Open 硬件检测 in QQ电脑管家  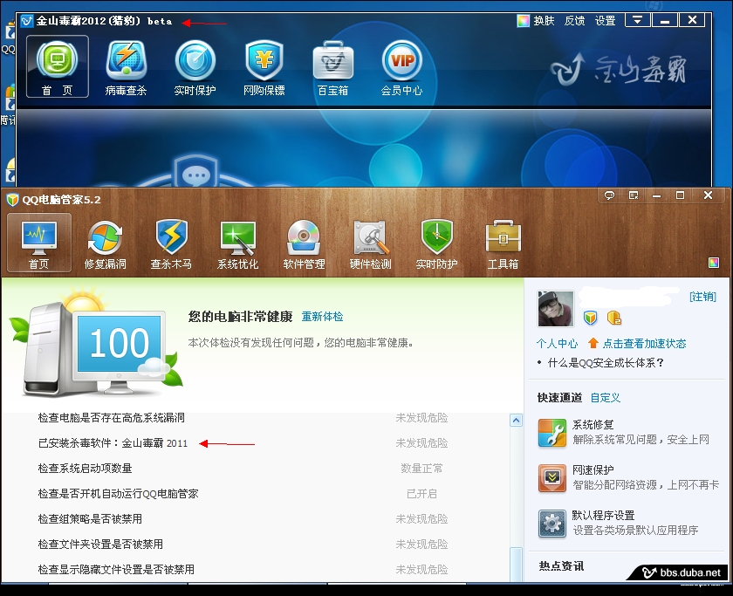pyautogui.click(x=370, y=244)
